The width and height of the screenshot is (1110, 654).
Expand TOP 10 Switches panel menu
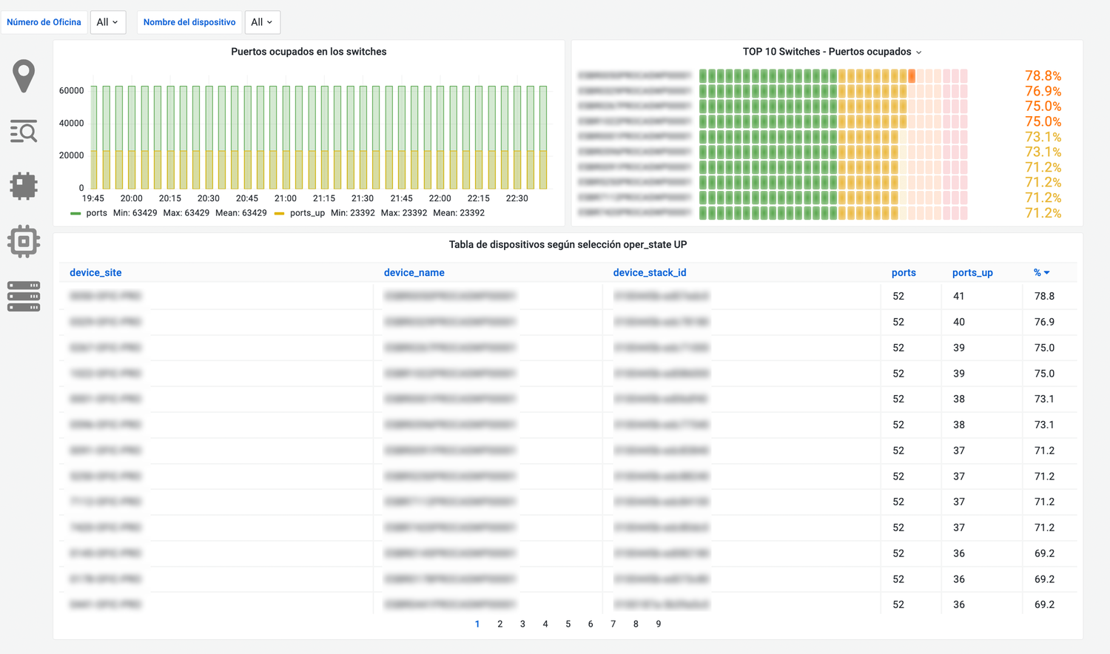point(918,53)
